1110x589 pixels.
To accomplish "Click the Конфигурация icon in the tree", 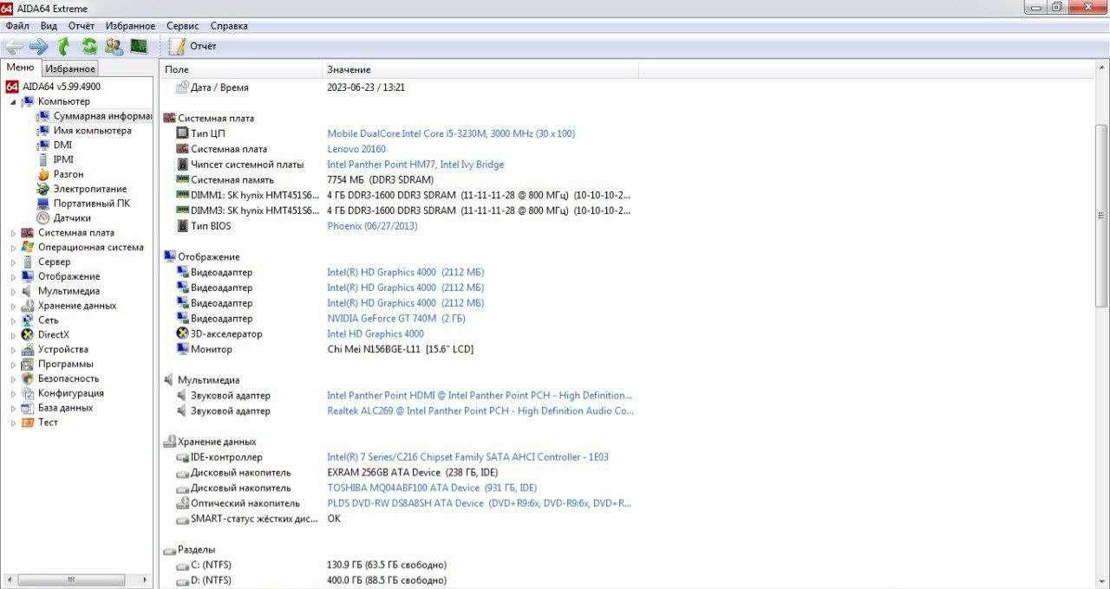I will (28, 394).
